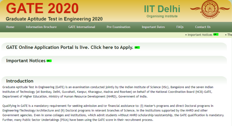
Task: Open the Contact Us page
Action: (x=203, y=27)
